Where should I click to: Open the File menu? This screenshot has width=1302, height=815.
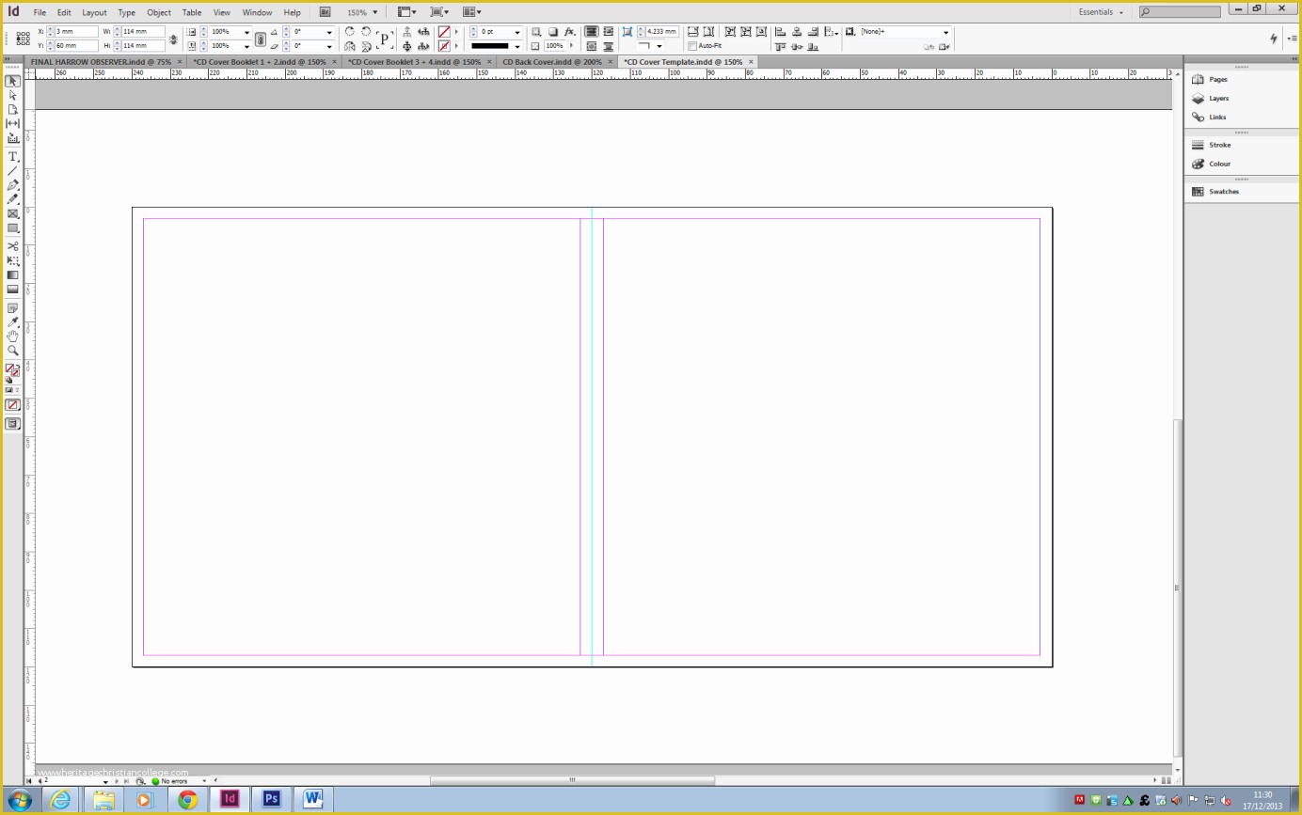pos(40,12)
